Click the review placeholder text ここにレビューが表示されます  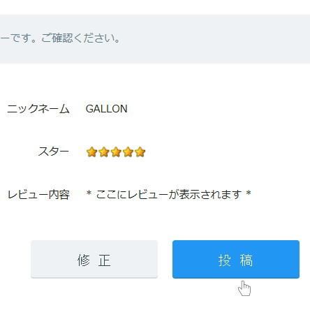169,194
